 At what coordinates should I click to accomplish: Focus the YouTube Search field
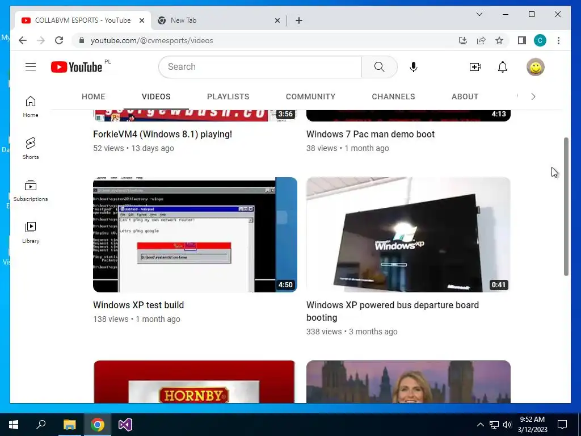pos(260,67)
